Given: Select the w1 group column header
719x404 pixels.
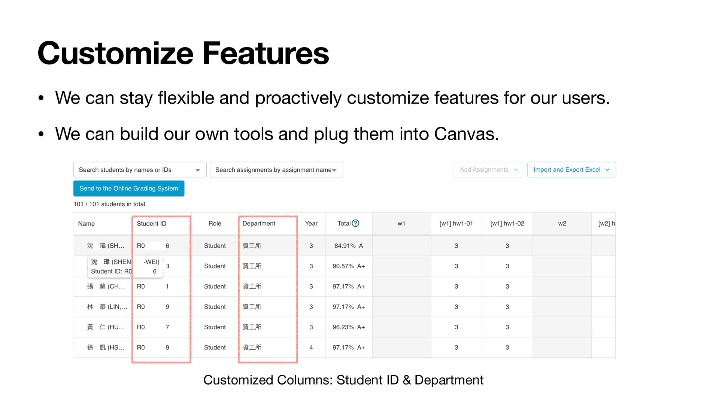Looking at the screenshot, I should coord(401,224).
